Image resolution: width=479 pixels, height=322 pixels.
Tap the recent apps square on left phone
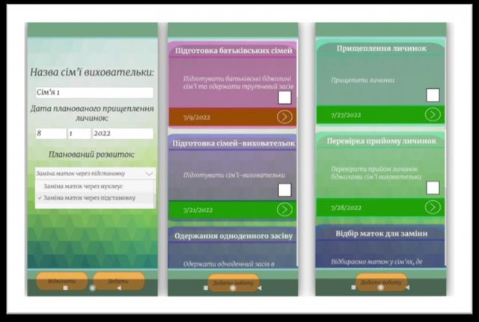pyautogui.click(x=65, y=288)
